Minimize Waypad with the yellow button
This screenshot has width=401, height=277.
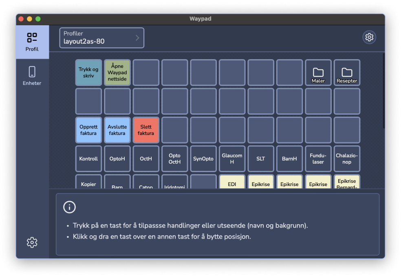pos(29,19)
